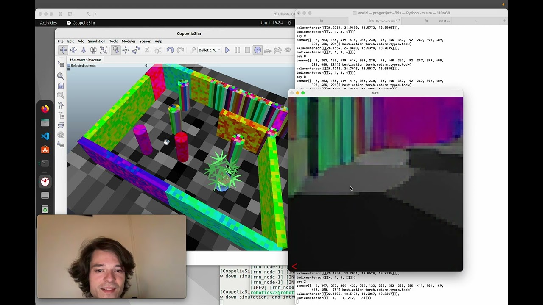Select the camera shift up-down tool

[x=84, y=50]
